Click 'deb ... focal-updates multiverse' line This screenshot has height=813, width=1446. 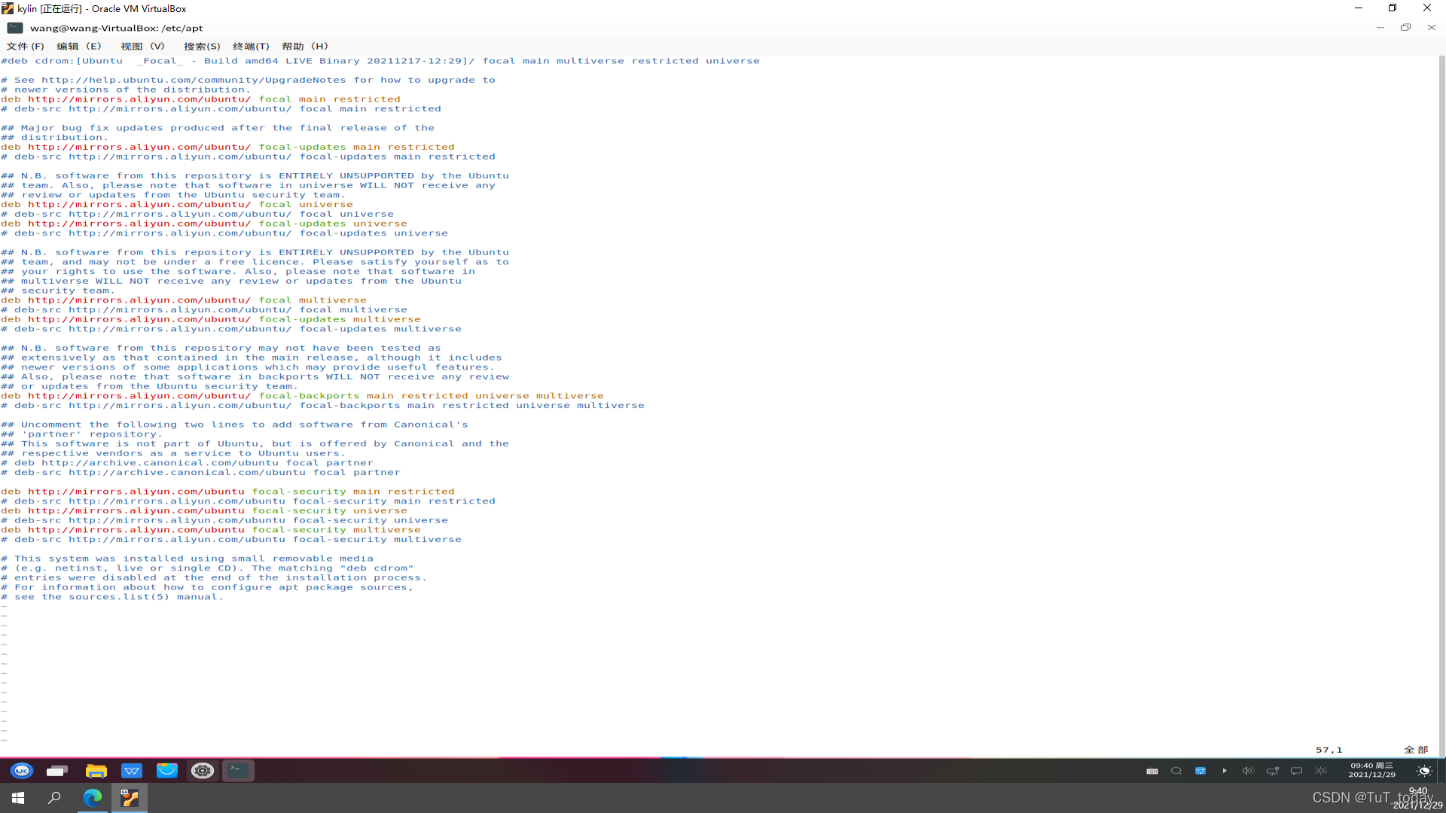pos(211,319)
